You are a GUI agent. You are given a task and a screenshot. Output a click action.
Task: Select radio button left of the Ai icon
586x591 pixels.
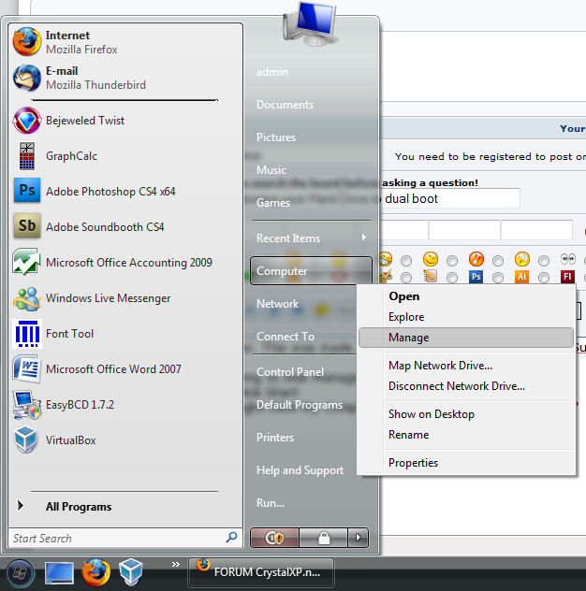[498, 278]
